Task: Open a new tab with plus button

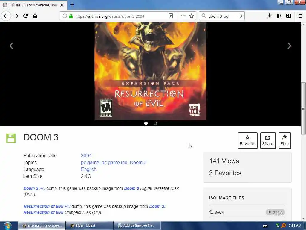Action: point(72,5)
